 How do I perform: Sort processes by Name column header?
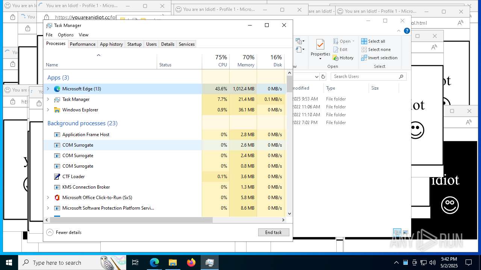coord(100,61)
